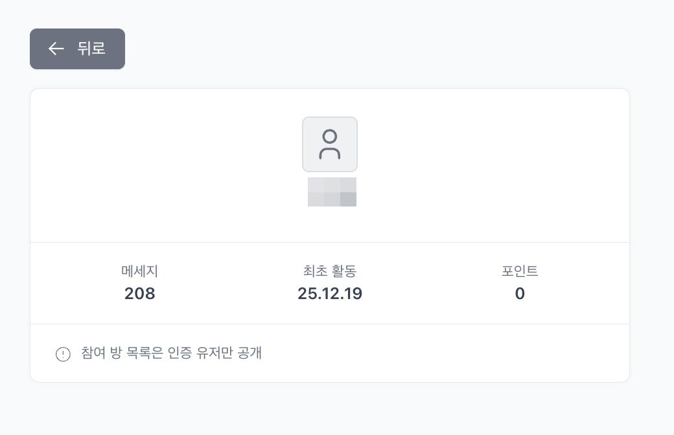Click the 참여 방 목록 notice text
Screen dimensions: 674x435
click(x=171, y=353)
